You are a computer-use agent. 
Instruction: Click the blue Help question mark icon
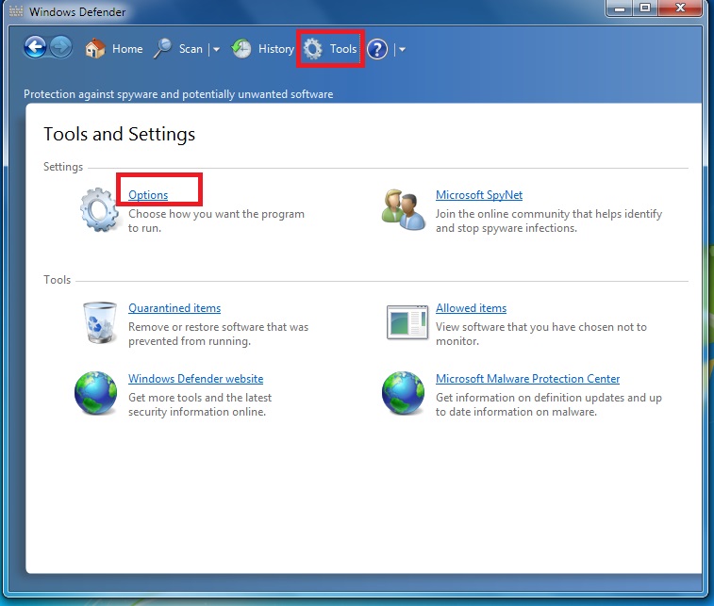(x=377, y=49)
